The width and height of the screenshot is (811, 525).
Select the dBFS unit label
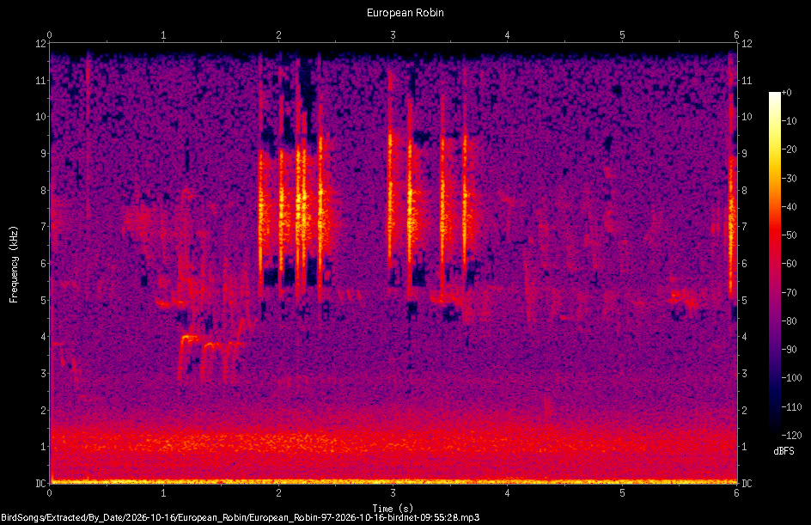click(784, 451)
